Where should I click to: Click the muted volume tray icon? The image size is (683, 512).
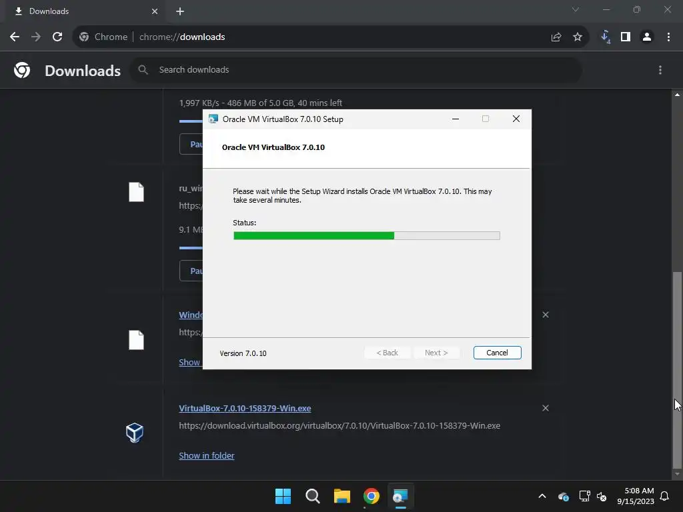(602, 496)
